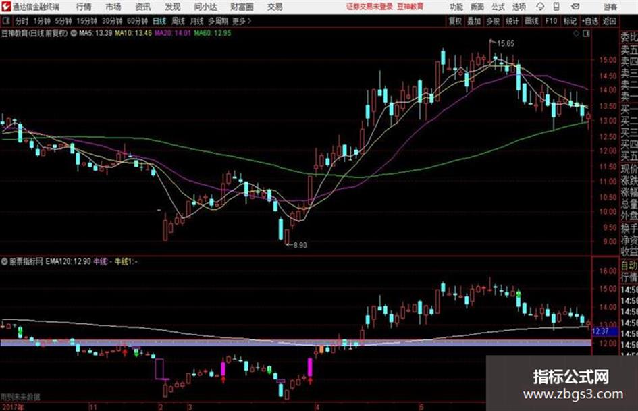638x411 pixels.
Task: Open the indicator dropdown beside 豆神教育(日线 前复权)
Action: click(74, 33)
